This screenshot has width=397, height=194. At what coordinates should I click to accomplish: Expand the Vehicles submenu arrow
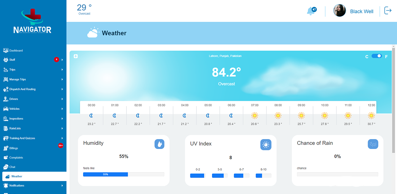[62, 109]
